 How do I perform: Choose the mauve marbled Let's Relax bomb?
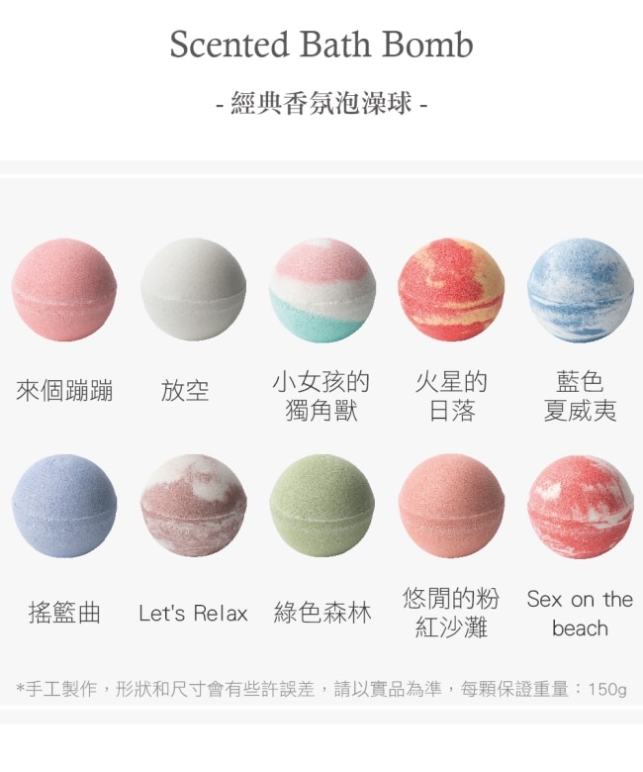pos(193,506)
